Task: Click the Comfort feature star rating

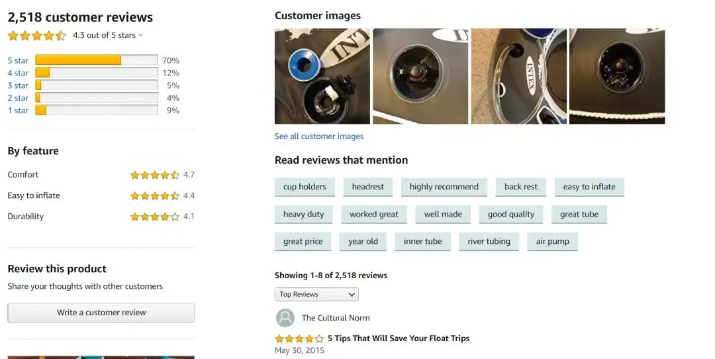Action: 154,175
